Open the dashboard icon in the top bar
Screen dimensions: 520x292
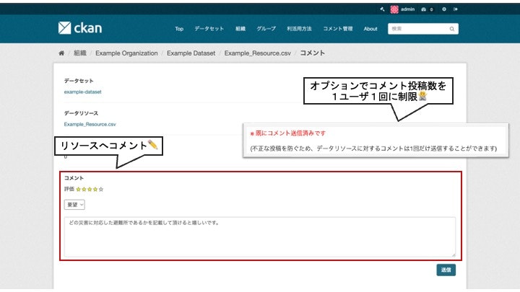pos(423,9)
